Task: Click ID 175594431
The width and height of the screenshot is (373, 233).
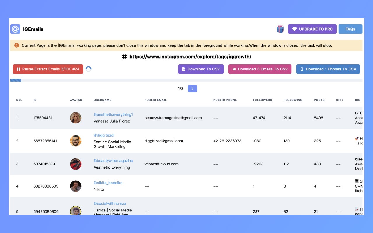Action: 43,118
